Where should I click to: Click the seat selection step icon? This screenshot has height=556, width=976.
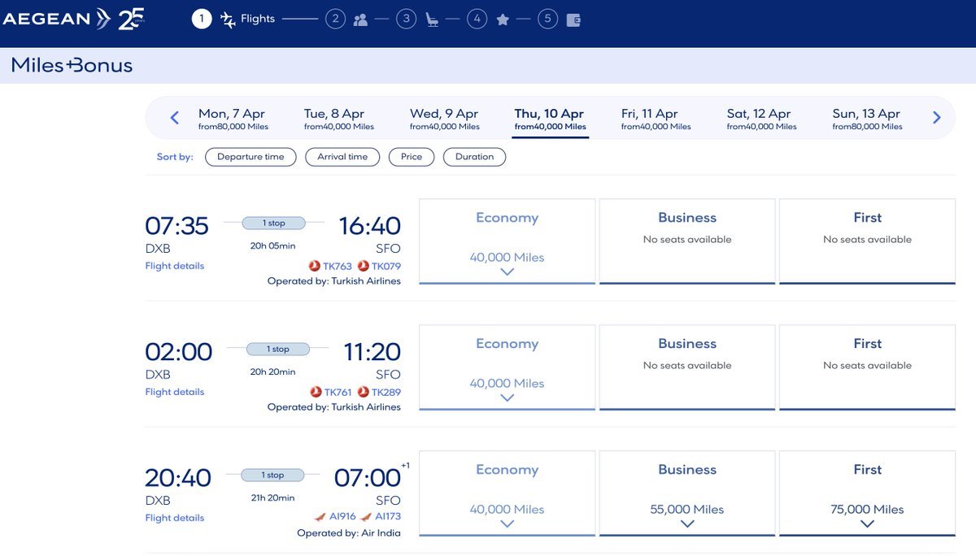[432, 20]
